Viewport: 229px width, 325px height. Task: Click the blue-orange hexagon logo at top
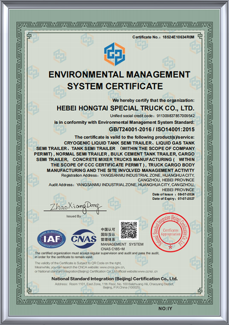click(x=114, y=54)
